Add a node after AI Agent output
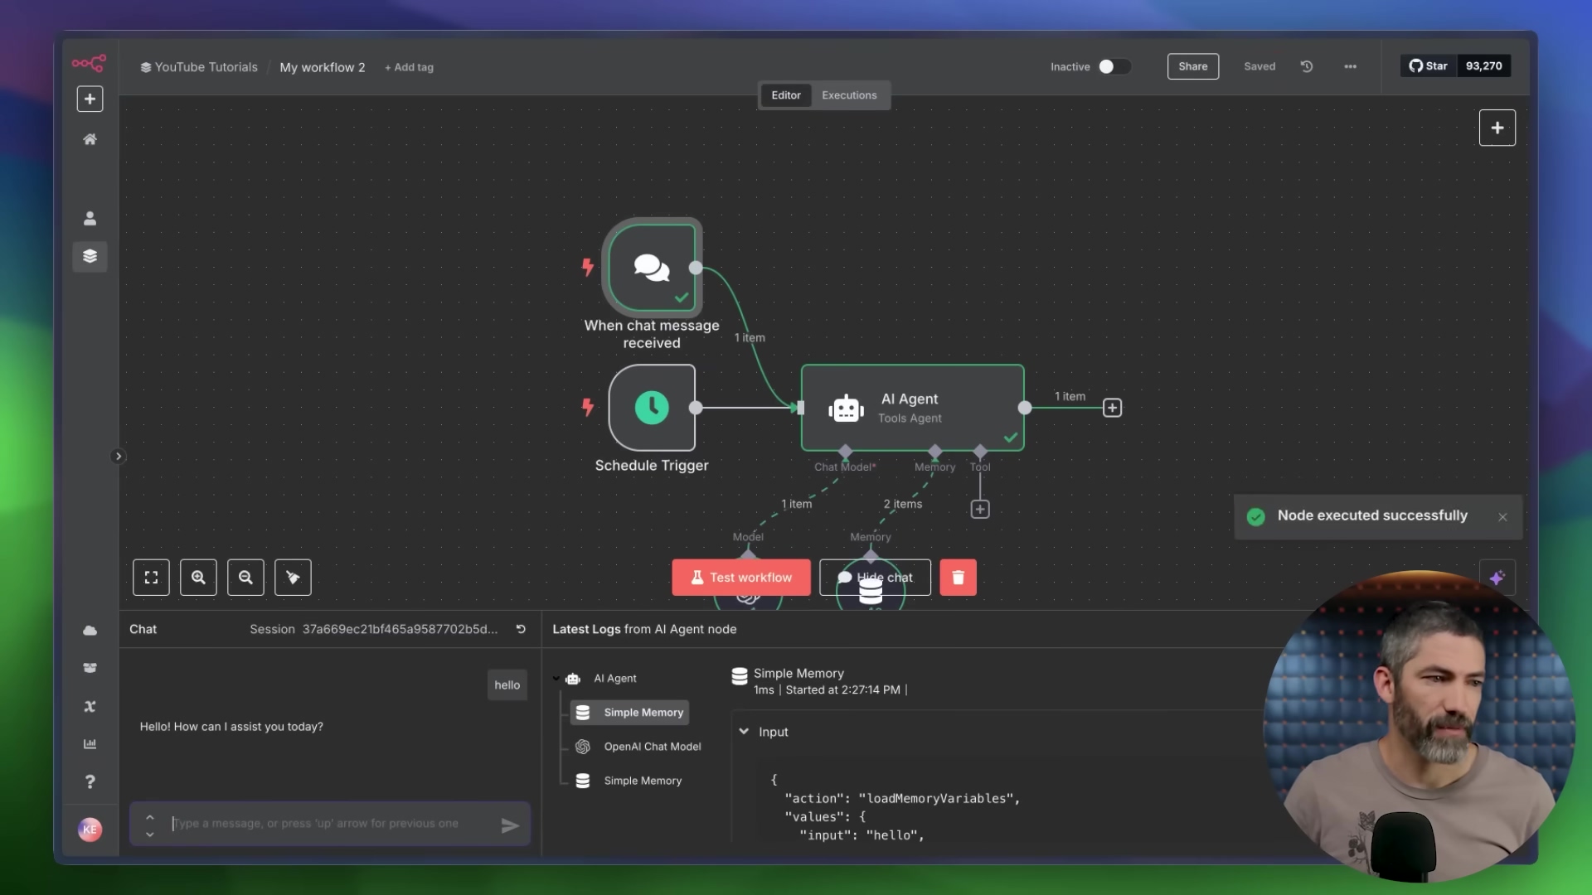The width and height of the screenshot is (1592, 895). pos(1112,408)
